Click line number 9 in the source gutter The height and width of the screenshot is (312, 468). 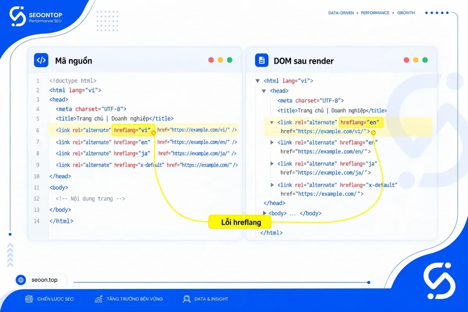click(38, 165)
